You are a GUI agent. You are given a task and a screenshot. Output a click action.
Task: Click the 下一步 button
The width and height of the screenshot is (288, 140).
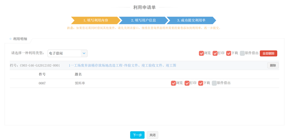tap(137, 135)
